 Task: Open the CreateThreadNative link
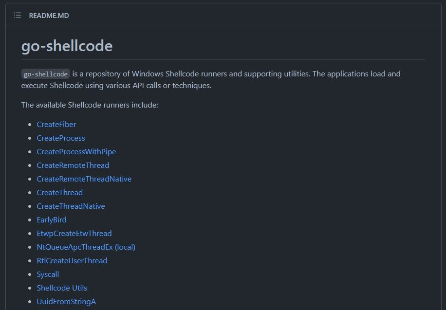(71, 206)
